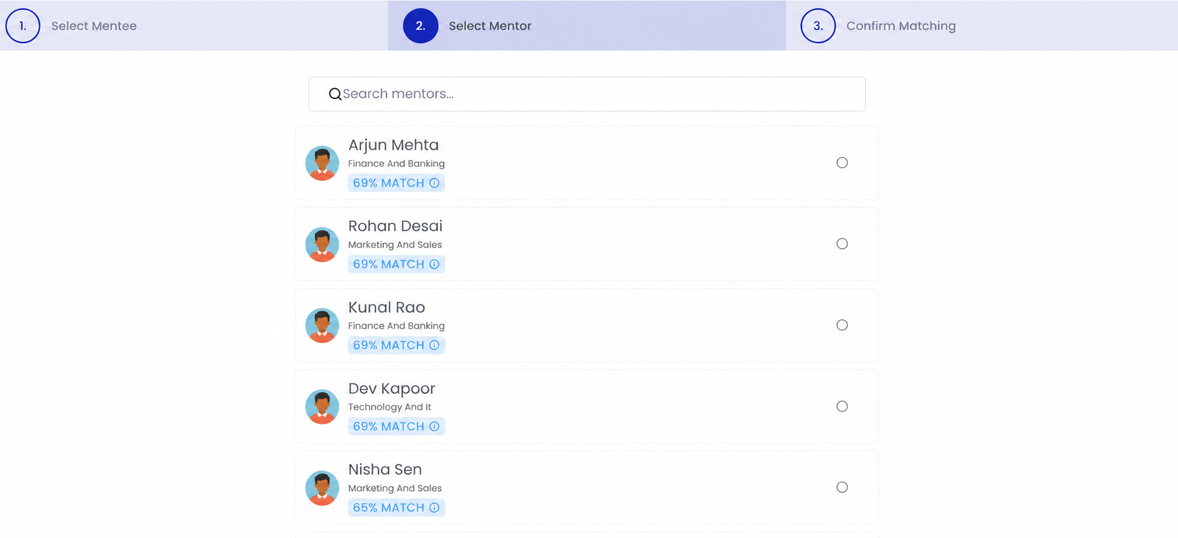The width and height of the screenshot is (1178, 538).
Task: Focus the Search mentors field
Action: [x=587, y=94]
